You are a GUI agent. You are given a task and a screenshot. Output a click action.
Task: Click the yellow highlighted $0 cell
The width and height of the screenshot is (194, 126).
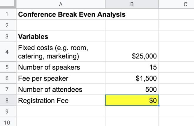coord(131,101)
